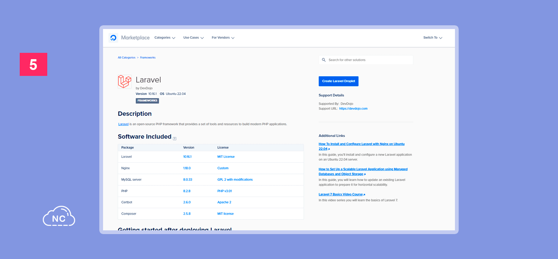The width and height of the screenshot is (558, 259).
Task: Click the 'by DevDojo' author text
Action: coord(144,88)
